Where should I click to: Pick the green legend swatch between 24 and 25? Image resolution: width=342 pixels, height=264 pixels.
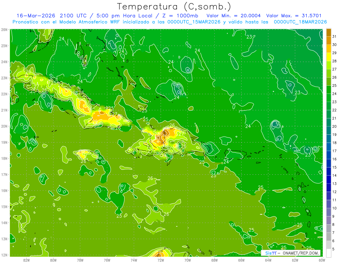pos(329,89)
